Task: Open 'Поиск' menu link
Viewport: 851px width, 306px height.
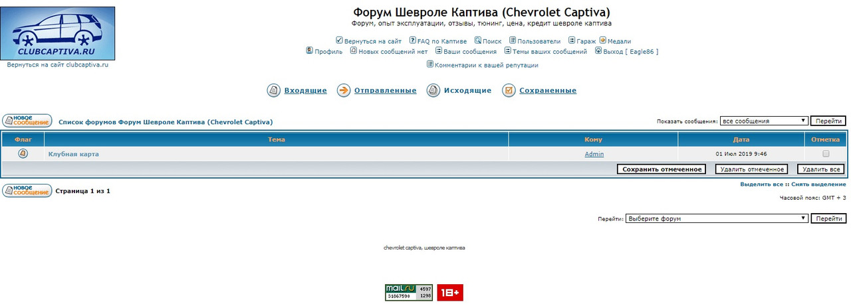Action: [492, 41]
